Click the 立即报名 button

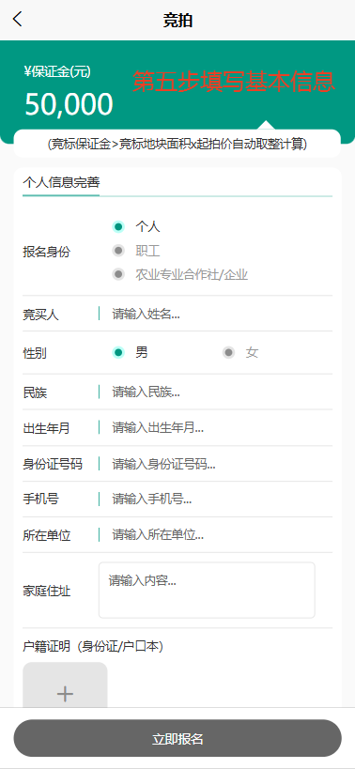(177, 739)
